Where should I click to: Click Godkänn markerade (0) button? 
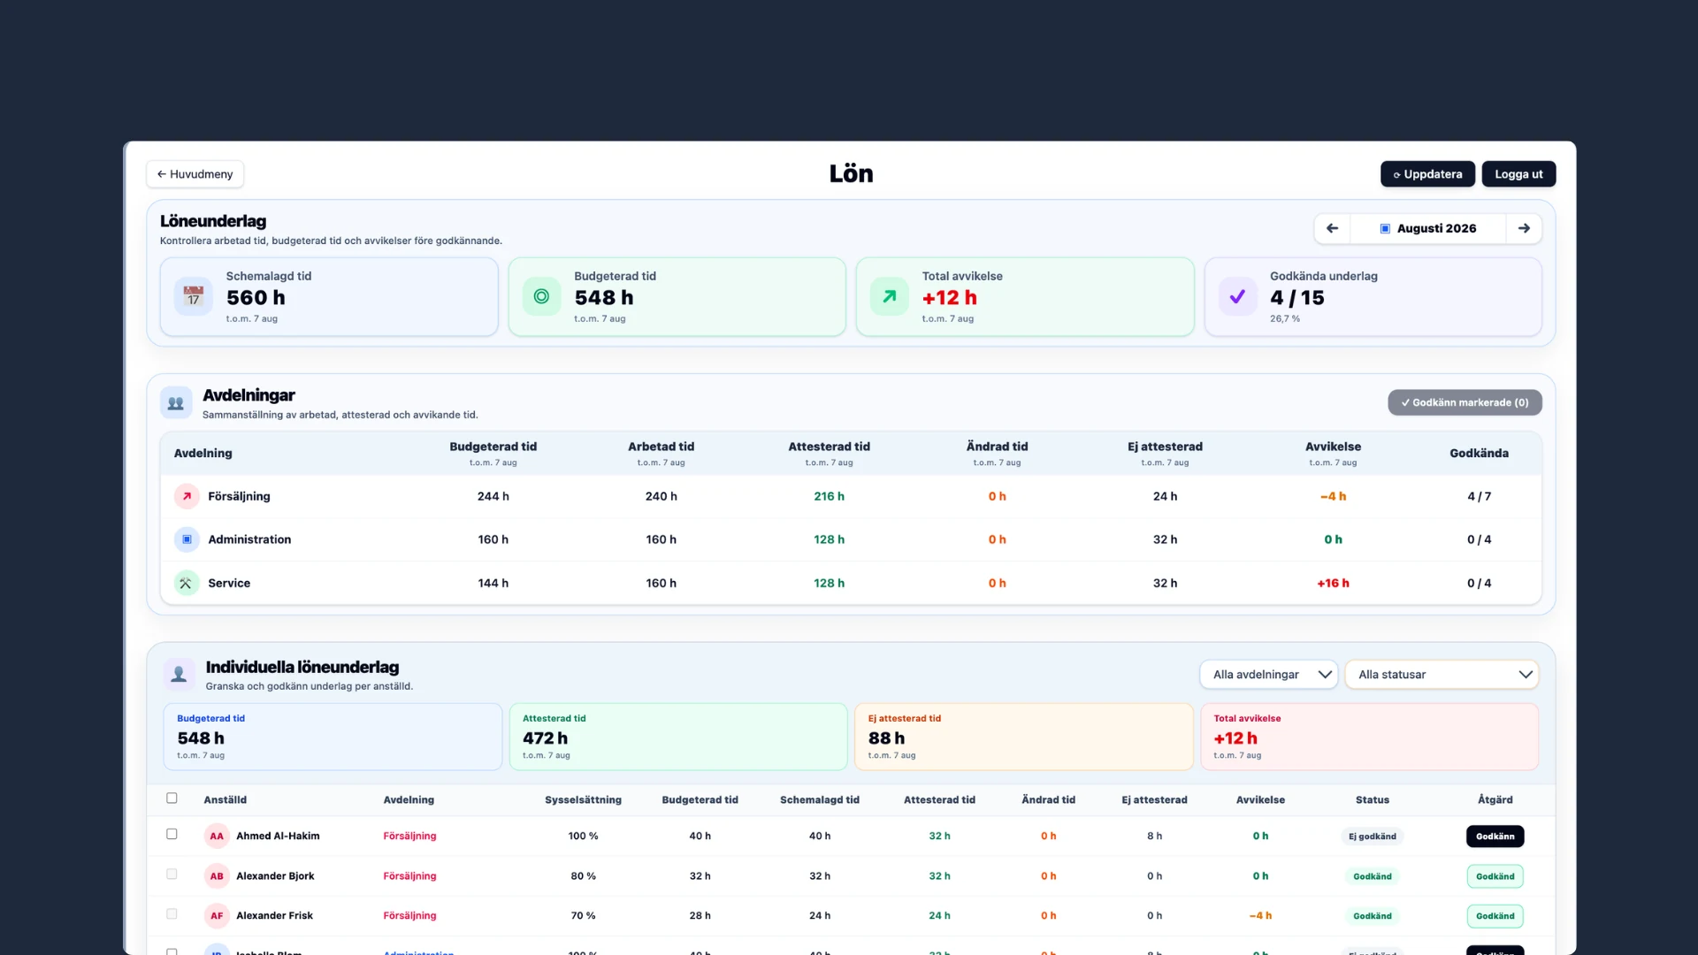click(1465, 402)
